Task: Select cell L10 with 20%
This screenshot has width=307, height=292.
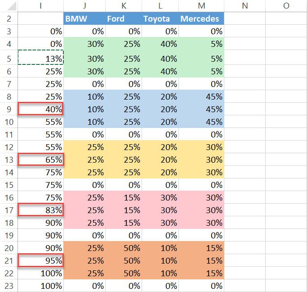Action: pyautogui.click(x=160, y=122)
